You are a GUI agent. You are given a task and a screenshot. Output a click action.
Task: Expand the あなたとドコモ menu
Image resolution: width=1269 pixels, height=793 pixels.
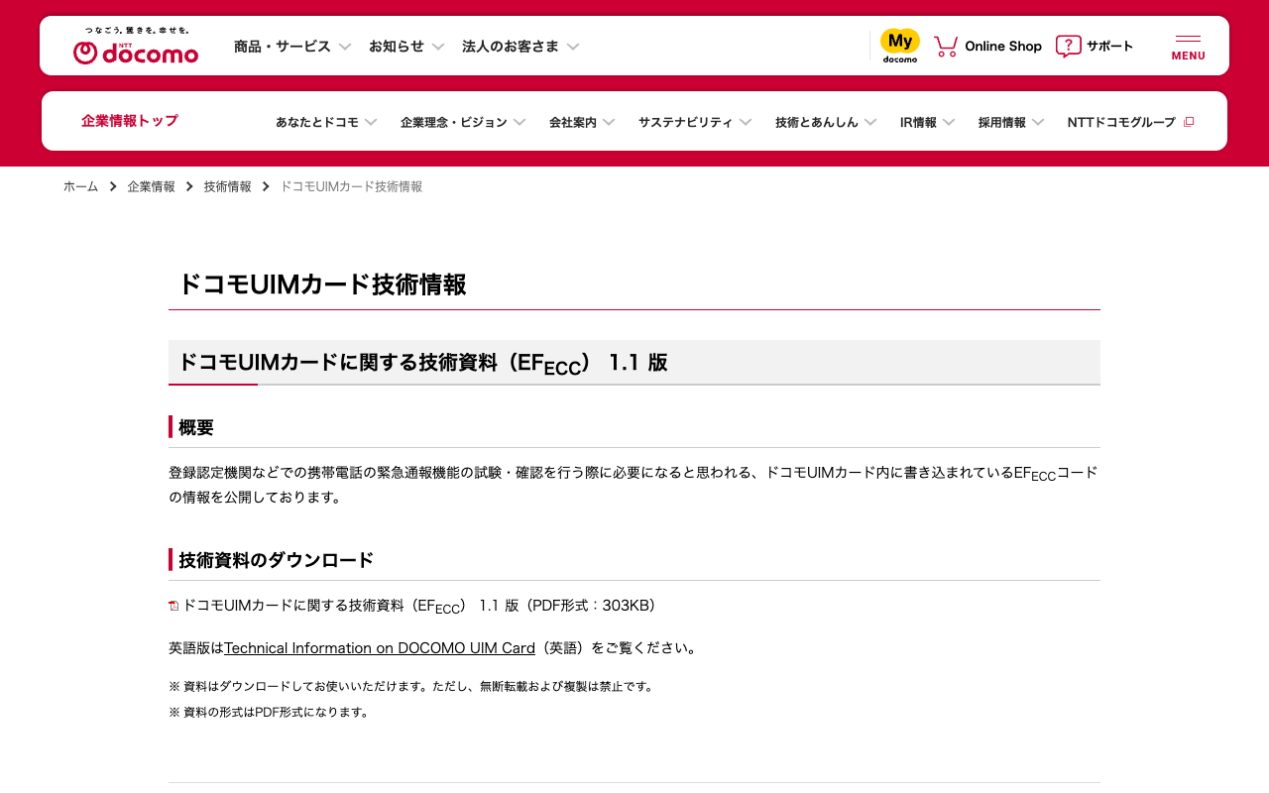[326, 122]
